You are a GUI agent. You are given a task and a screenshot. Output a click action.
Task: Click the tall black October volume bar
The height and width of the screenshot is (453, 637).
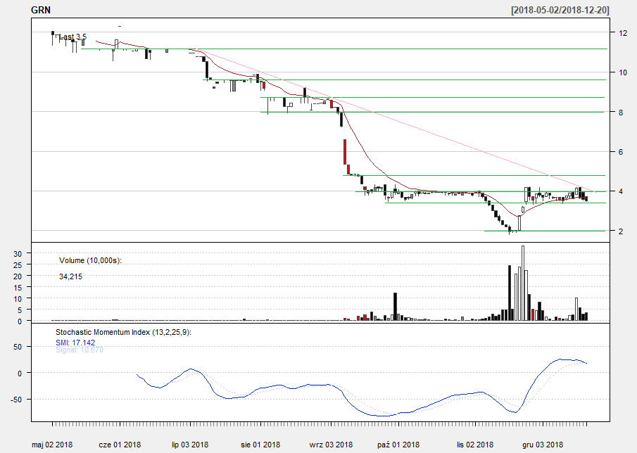pyautogui.click(x=395, y=307)
